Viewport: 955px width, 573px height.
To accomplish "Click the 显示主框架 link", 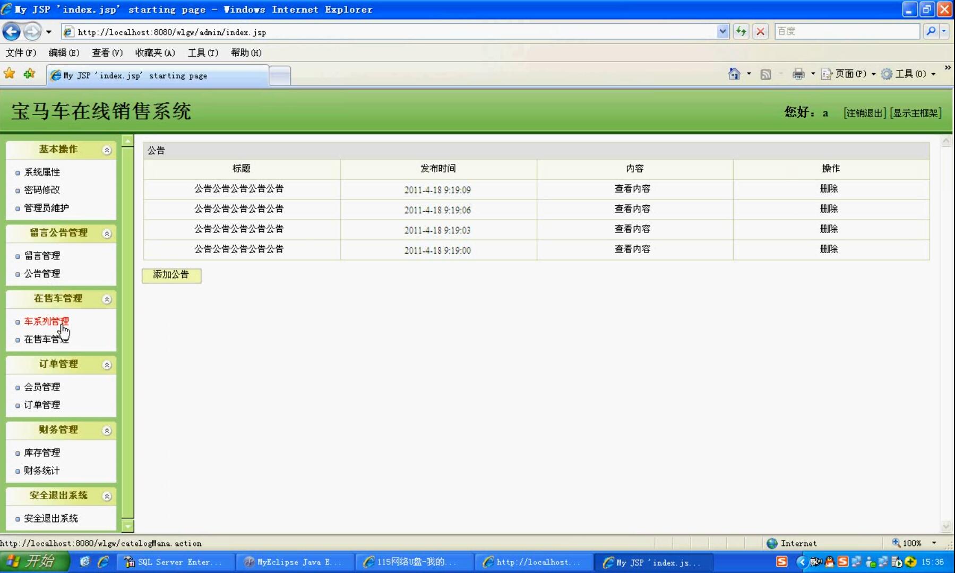I will 916,113.
